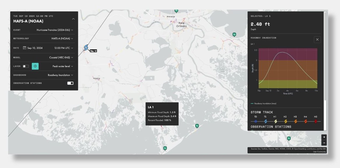This screenshot has width=340, height=168.
Task: Click the 2.40 ft depth value
Action: pos(260,24)
